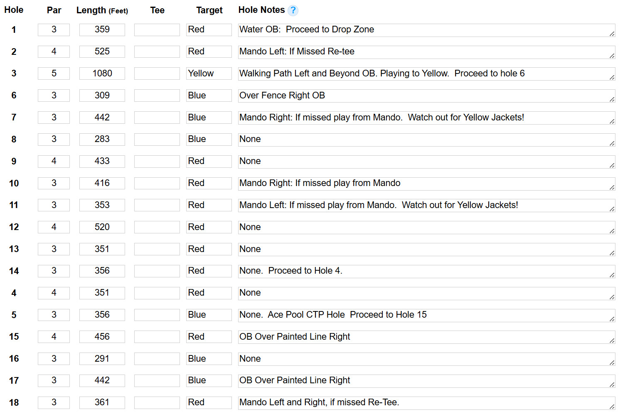Click the Target field for hole 8
This screenshot has width=625, height=414.
209,139
